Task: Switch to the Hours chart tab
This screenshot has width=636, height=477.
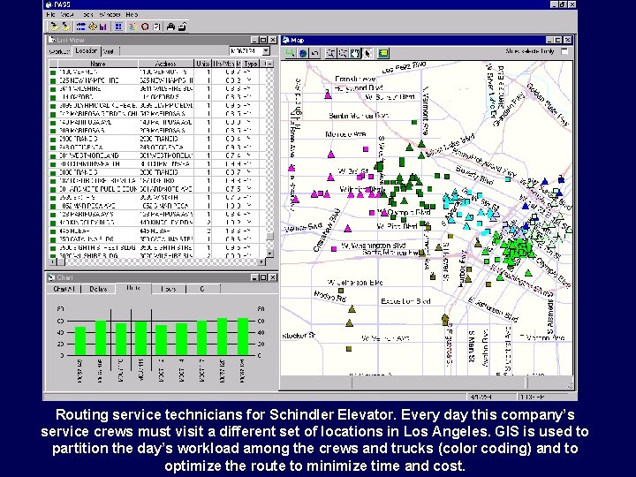Action: pyautogui.click(x=169, y=289)
